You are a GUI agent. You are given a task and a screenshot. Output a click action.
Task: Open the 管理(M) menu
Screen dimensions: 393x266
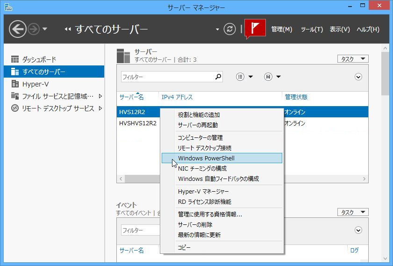pos(282,29)
